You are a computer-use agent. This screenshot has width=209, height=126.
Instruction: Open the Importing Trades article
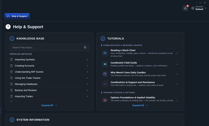click(x=49, y=97)
